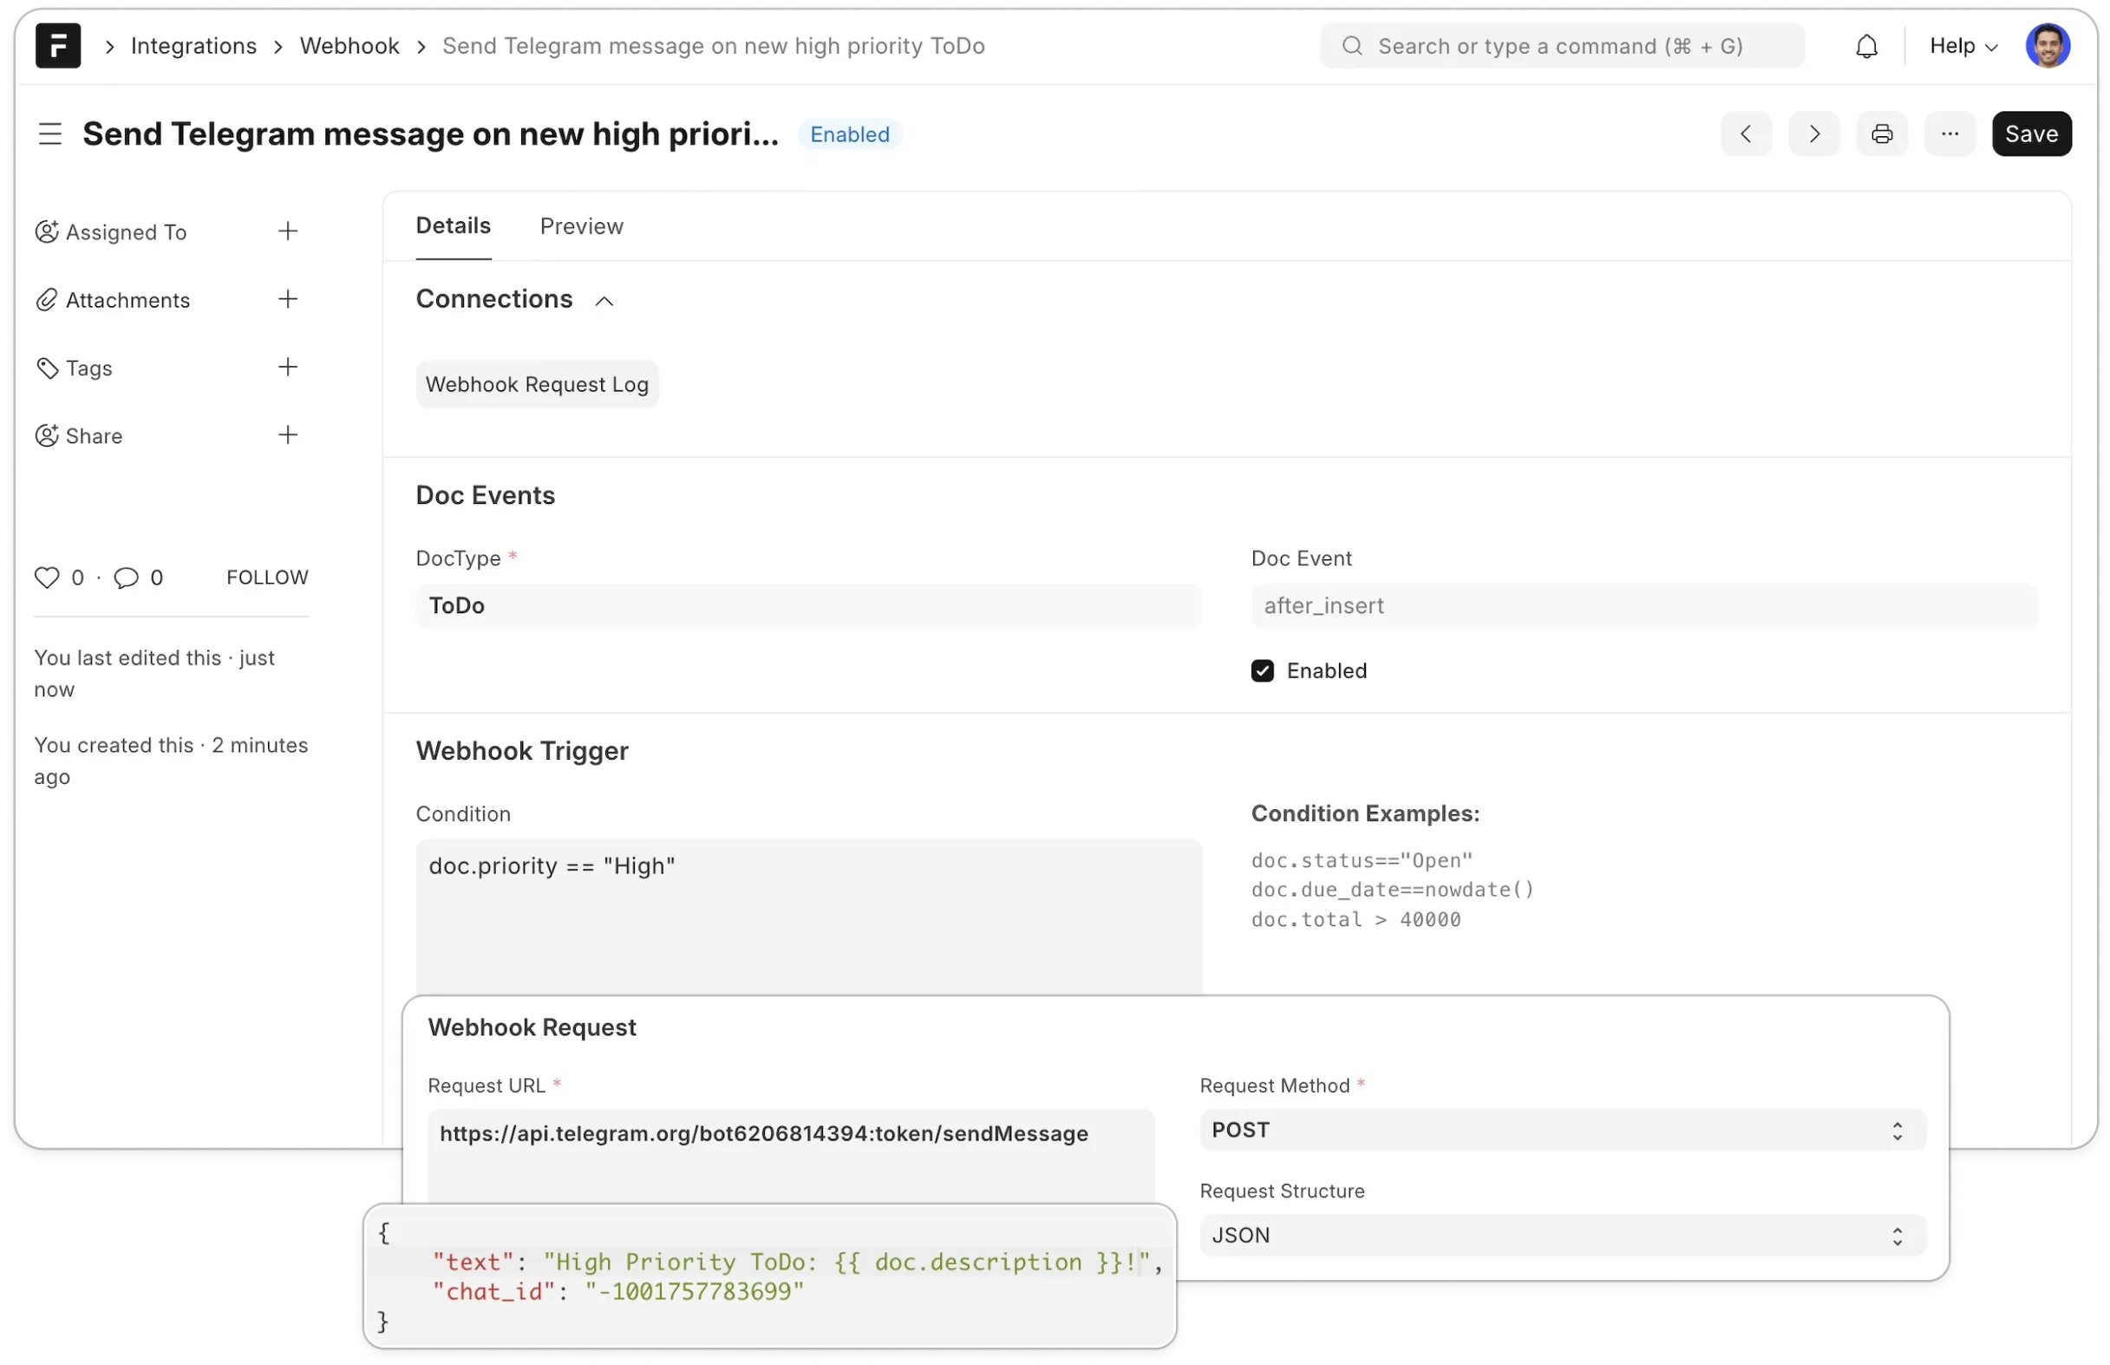Uncheck the Enabled checkbox
This screenshot has width=2110, height=1365.
pyautogui.click(x=1262, y=671)
